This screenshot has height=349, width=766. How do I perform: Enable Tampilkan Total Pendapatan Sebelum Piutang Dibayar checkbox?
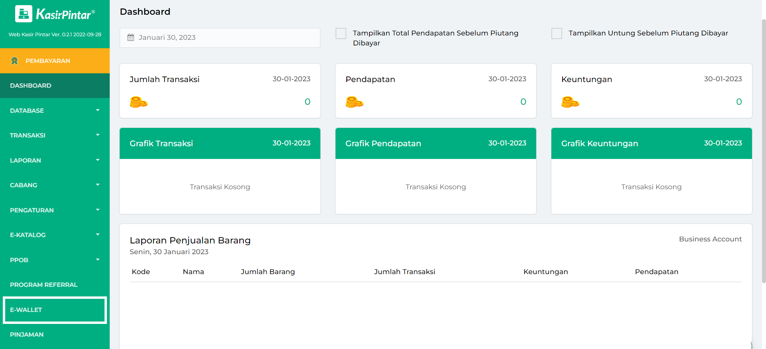point(341,33)
